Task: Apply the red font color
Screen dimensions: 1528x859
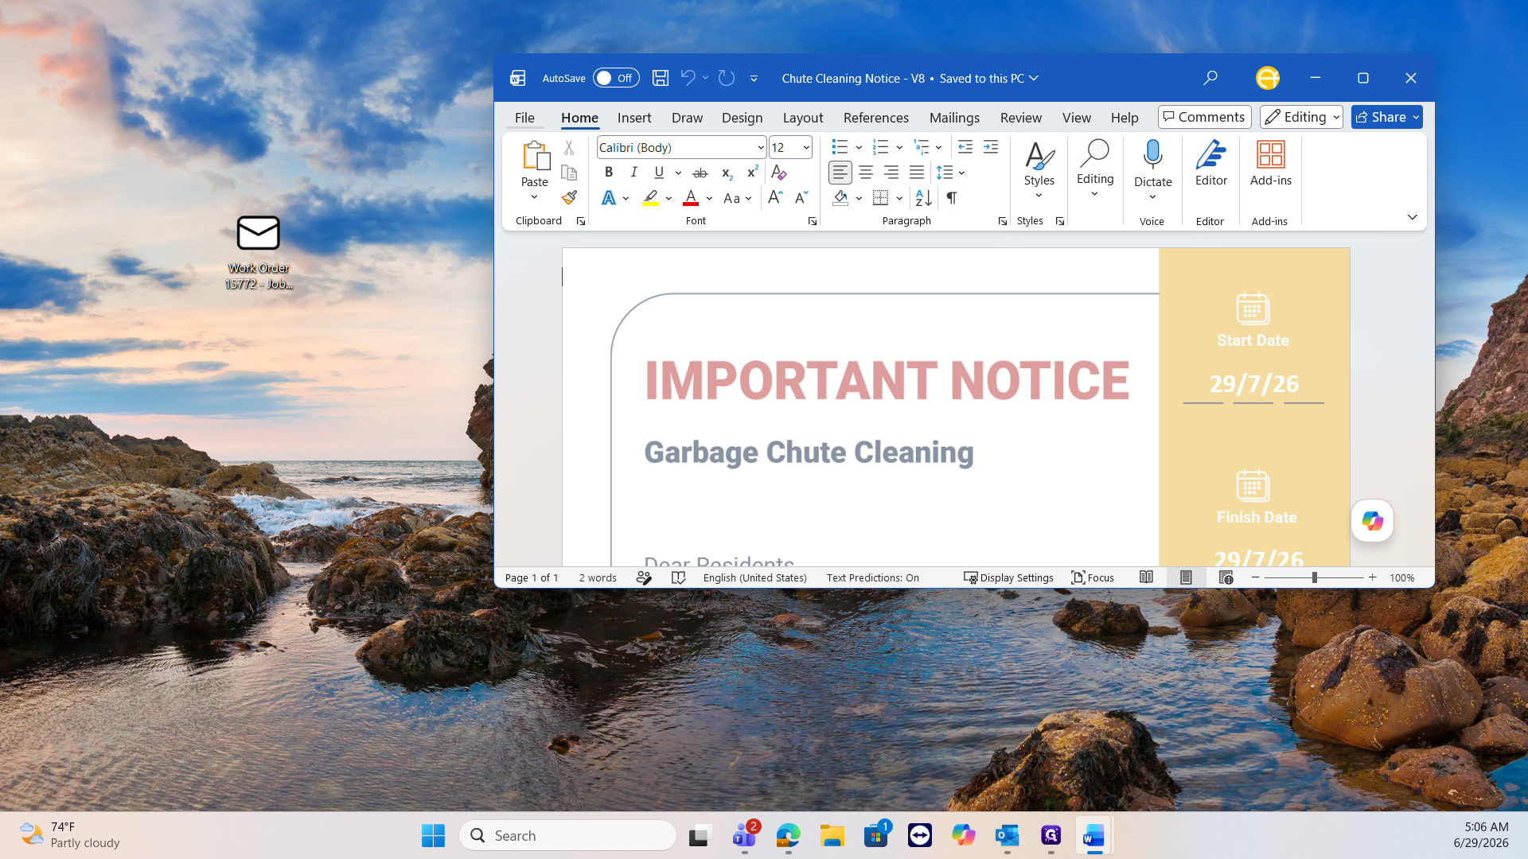Action: [691, 198]
